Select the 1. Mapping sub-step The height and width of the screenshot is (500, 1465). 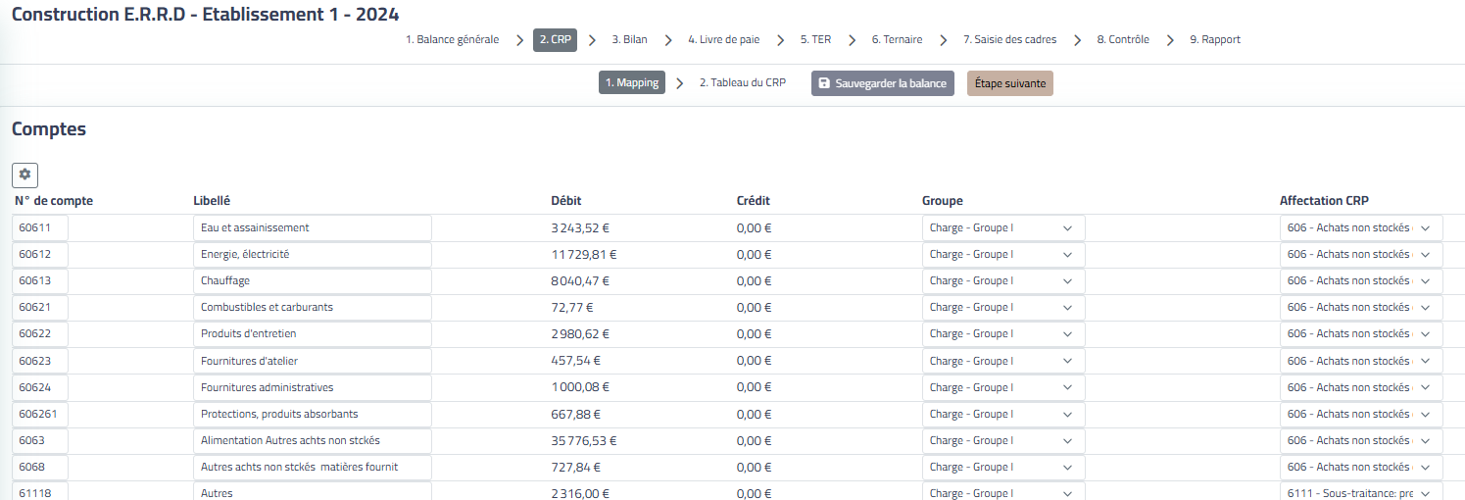[x=631, y=83]
